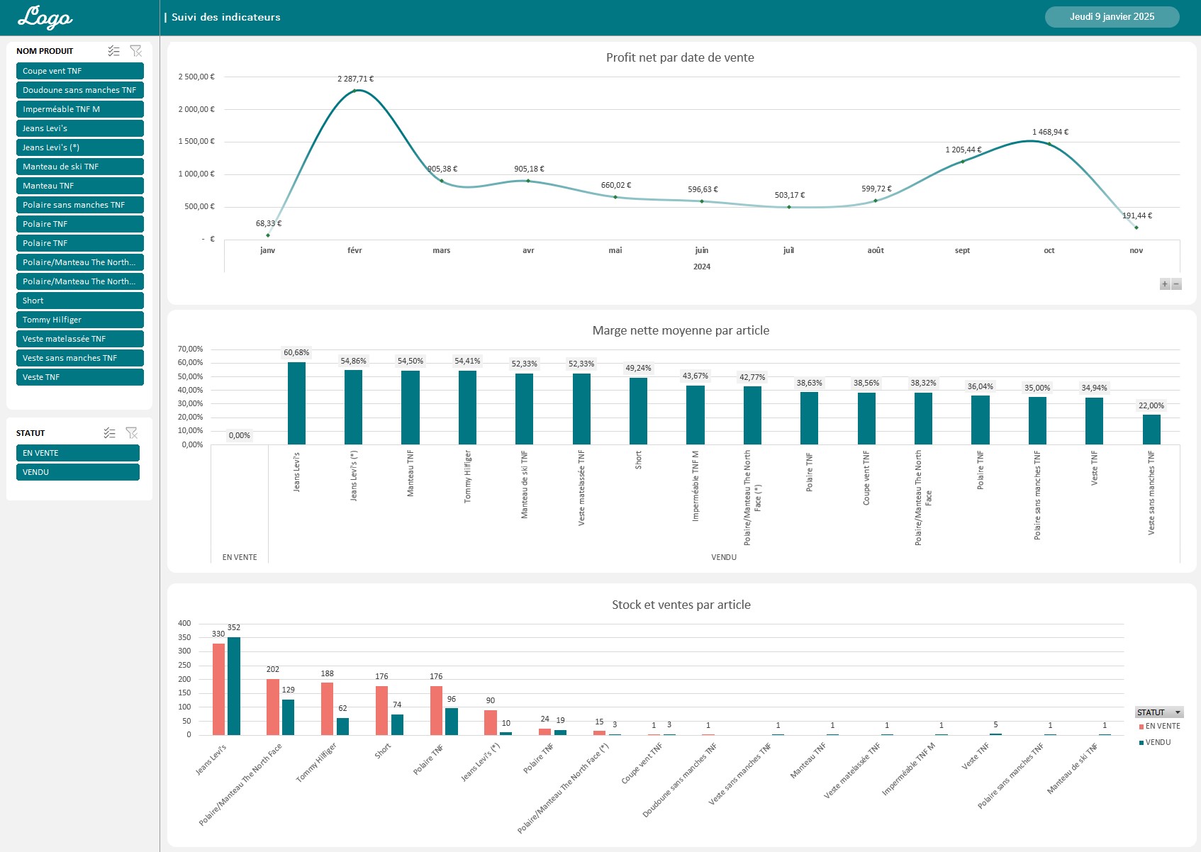Image resolution: width=1201 pixels, height=852 pixels.
Task: Enable multi-select in STATUT slicer
Action: coord(110,432)
